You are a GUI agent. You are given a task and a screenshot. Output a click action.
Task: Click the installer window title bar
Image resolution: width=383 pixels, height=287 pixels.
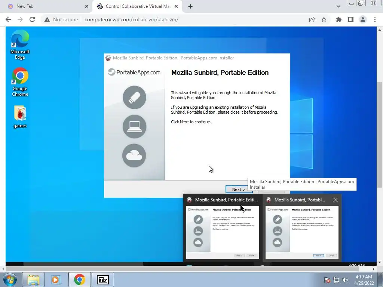197,58
